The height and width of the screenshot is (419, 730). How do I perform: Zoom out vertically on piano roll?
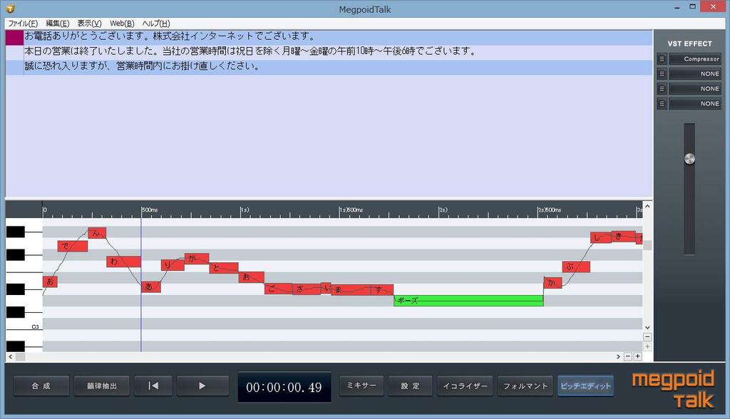coord(647,337)
